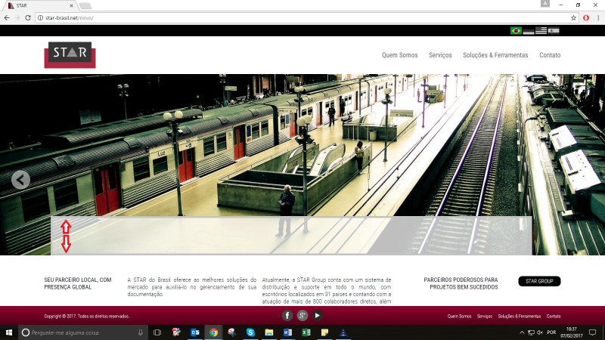Click the STAR GROUP button
Image resolution: width=605 pixels, height=340 pixels.
pyautogui.click(x=539, y=281)
